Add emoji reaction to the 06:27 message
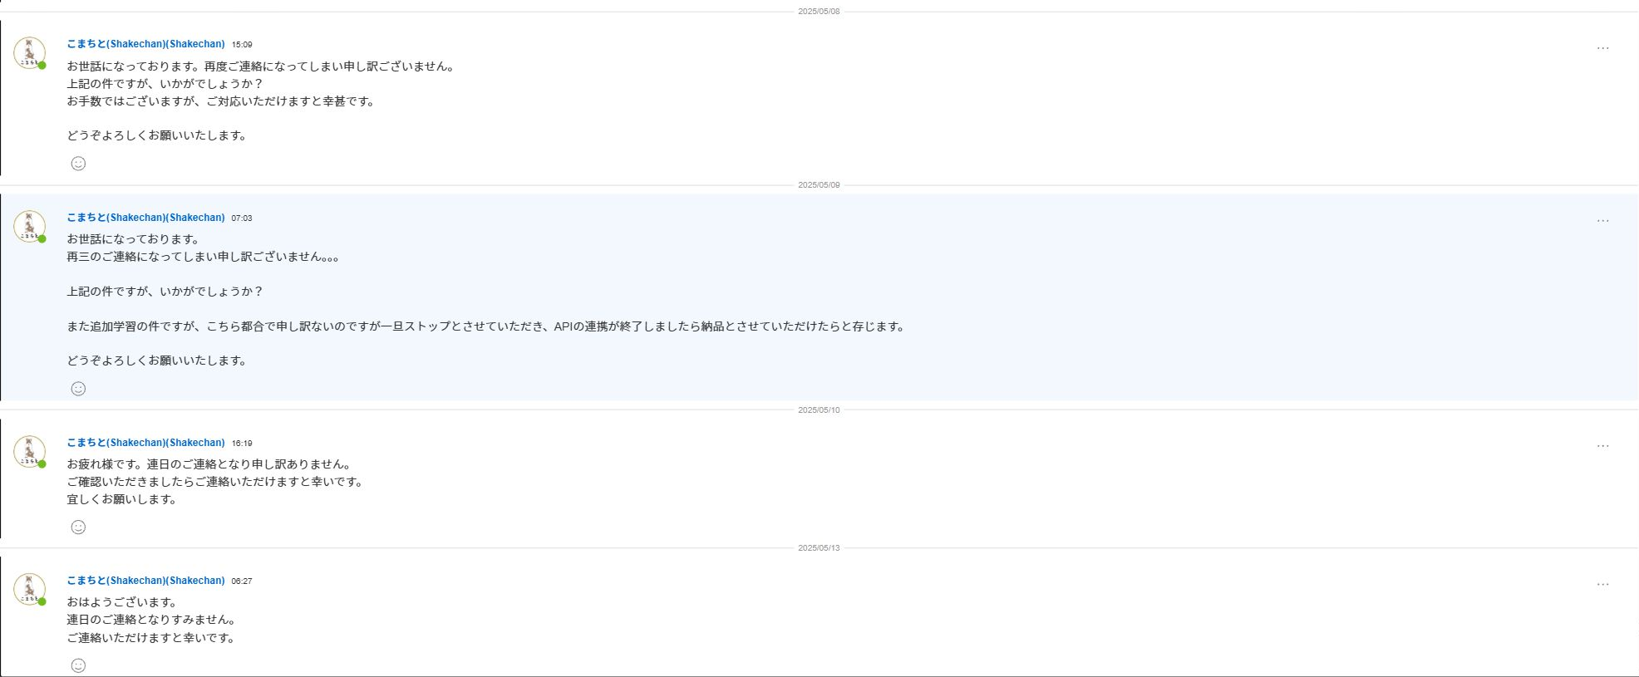1639x677 pixels. pyautogui.click(x=78, y=665)
